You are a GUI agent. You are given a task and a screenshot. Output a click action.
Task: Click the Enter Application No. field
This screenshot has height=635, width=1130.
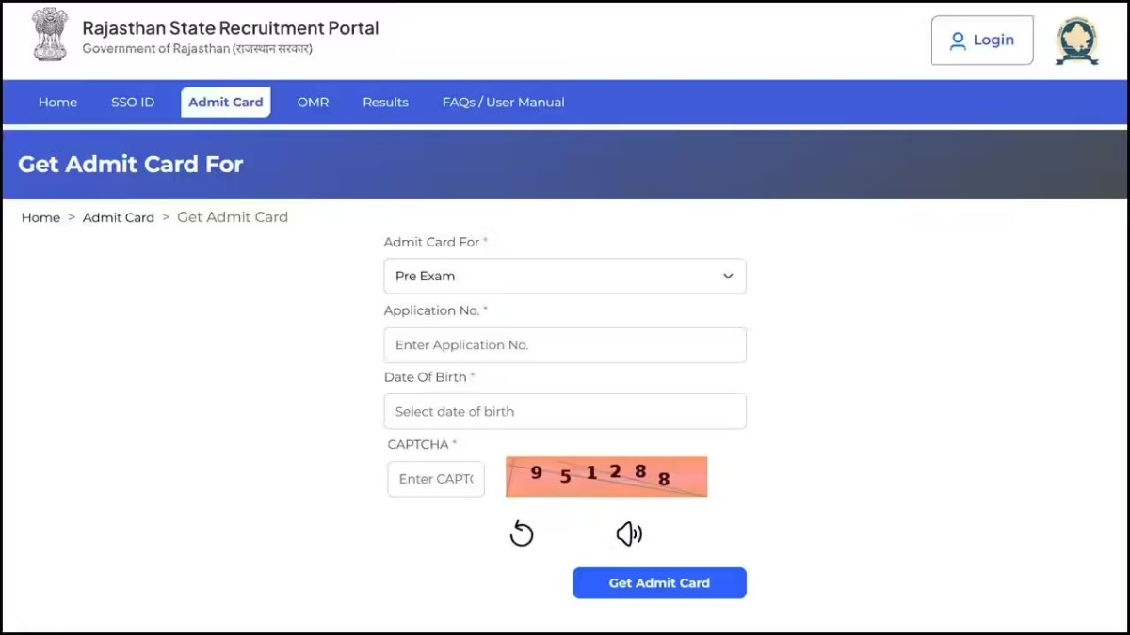tap(565, 344)
